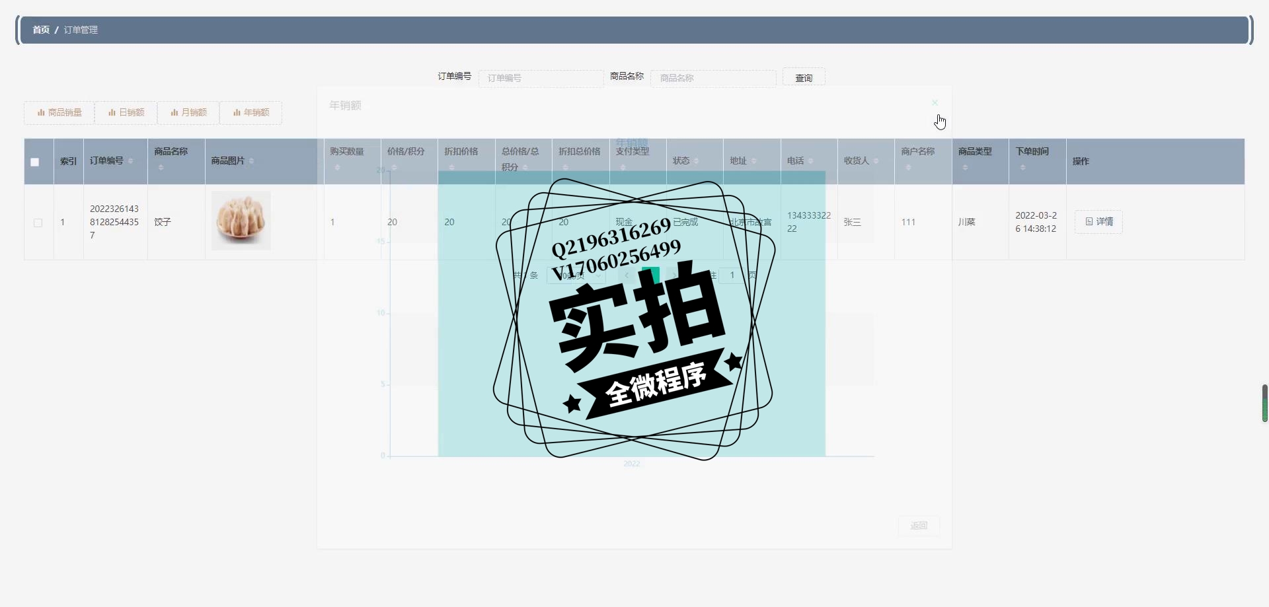Click the order time 2022-03-26 14:38:12

1036,222
